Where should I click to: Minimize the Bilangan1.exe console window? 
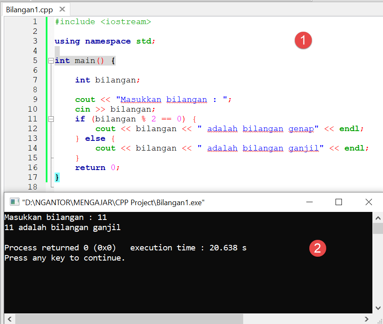309,202
